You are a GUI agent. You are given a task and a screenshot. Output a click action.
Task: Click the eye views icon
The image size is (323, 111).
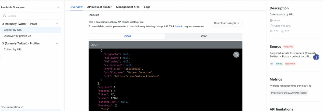271,31
